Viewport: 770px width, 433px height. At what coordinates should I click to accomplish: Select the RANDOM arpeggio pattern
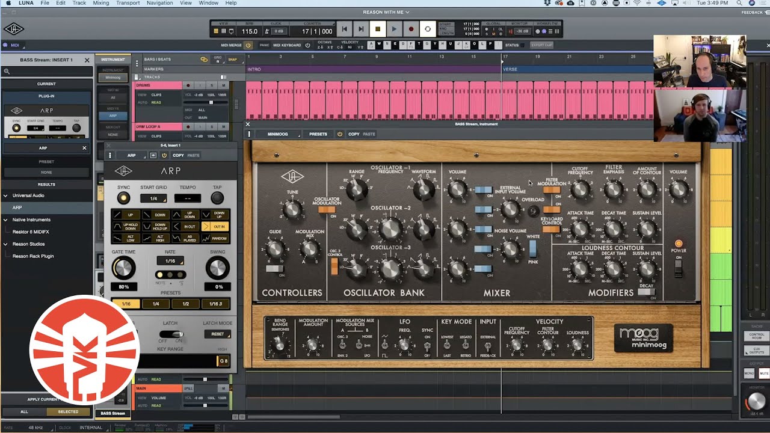coord(215,238)
